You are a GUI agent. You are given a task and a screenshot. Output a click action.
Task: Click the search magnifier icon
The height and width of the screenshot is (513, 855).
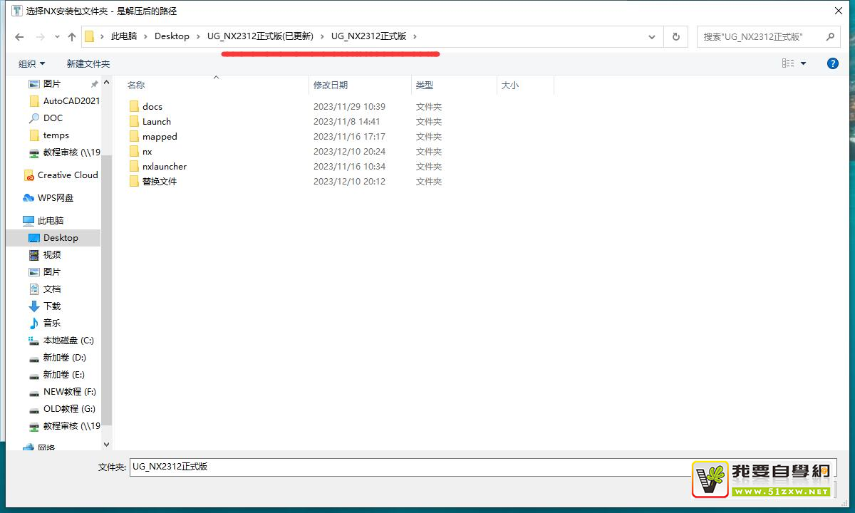830,36
